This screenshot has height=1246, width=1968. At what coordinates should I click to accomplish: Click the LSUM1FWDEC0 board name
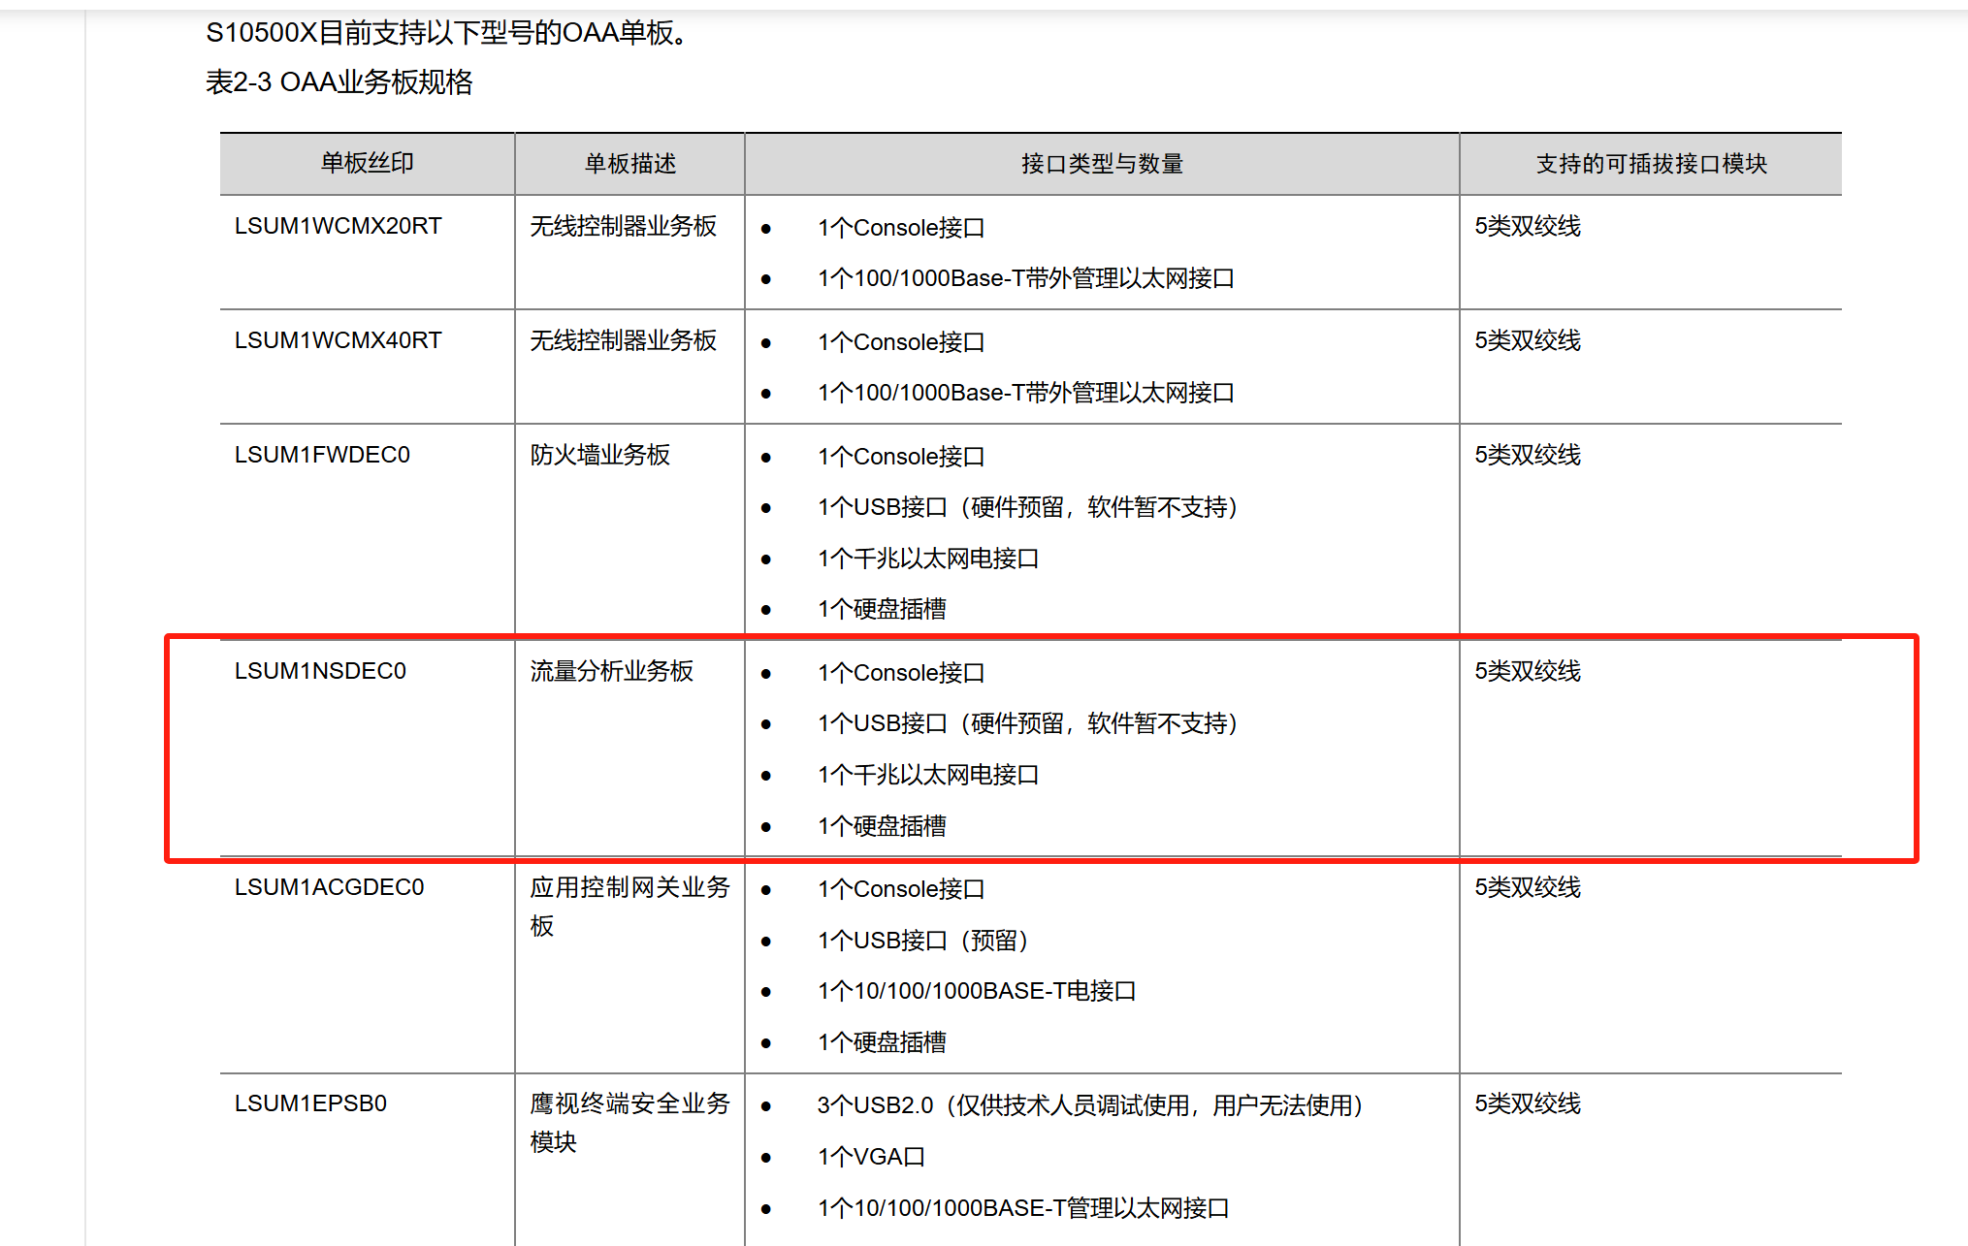[x=322, y=455]
